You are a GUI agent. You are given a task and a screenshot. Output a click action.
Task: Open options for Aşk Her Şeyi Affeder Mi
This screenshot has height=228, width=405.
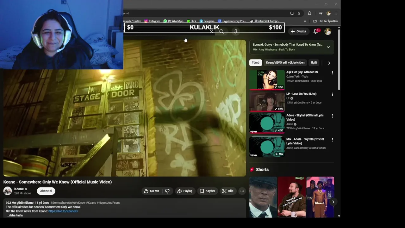click(x=332, y=73)
